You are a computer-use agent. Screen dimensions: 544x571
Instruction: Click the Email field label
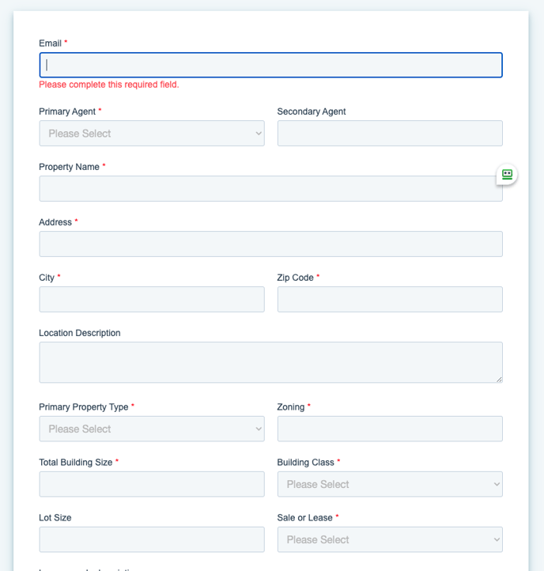pos(50,43)
